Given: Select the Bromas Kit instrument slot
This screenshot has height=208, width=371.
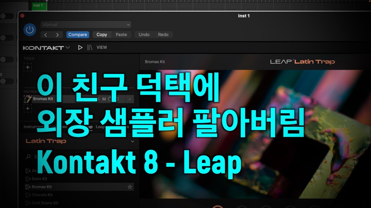Looking at the screenshot, I should pyautogui.click(x=79, y=99).
